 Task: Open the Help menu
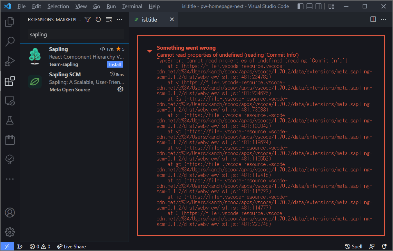(x=154, y=6)
